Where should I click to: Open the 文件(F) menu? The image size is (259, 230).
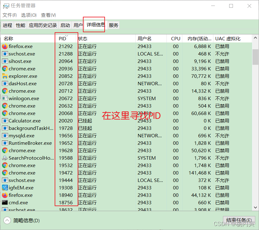(x=10, y=15)
